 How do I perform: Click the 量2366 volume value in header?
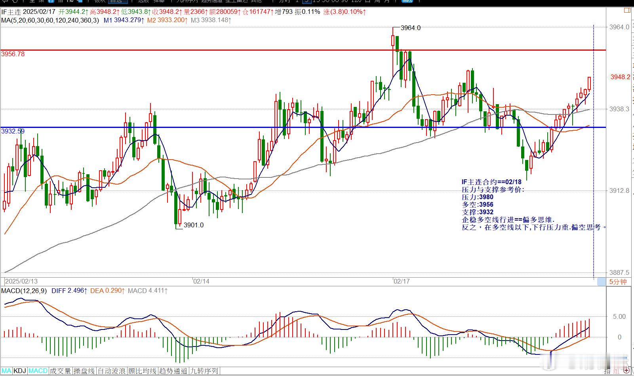coord(196,12)
